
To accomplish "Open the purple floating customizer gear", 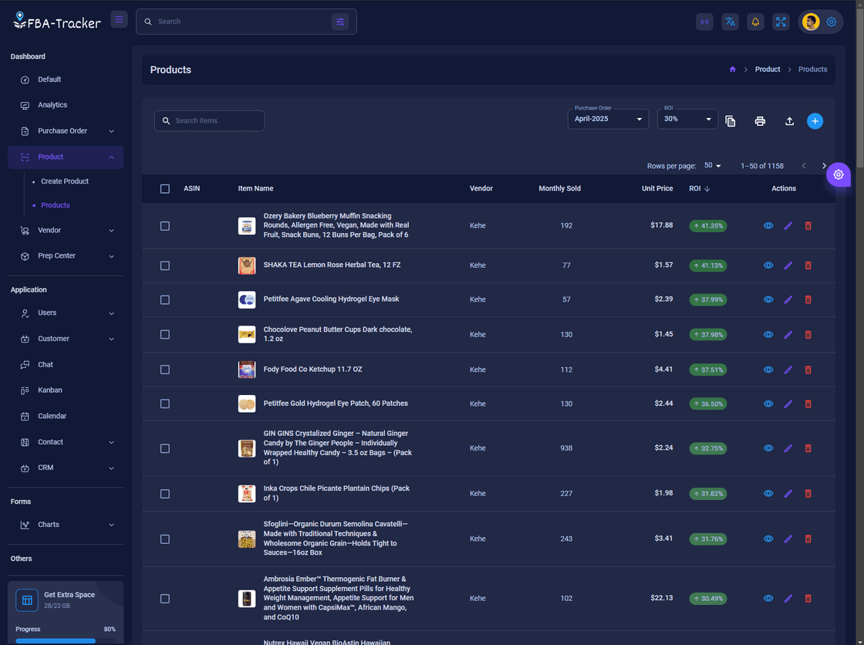I will coord(838,175).
